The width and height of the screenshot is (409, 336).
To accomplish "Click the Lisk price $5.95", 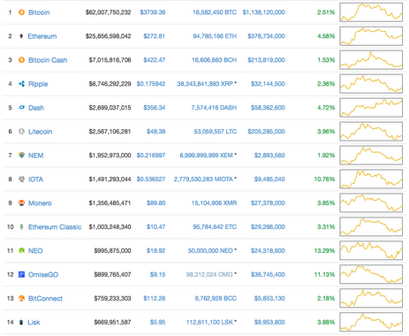I will (x=158, y=323).
